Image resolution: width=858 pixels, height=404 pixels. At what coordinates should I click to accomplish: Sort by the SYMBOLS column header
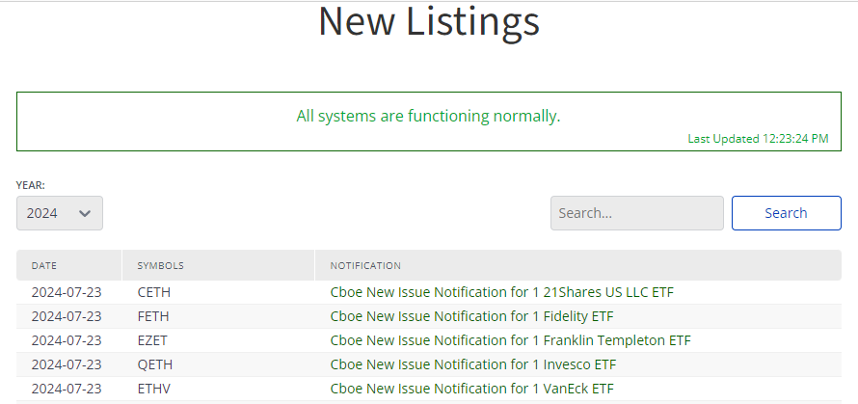point(160,265)
